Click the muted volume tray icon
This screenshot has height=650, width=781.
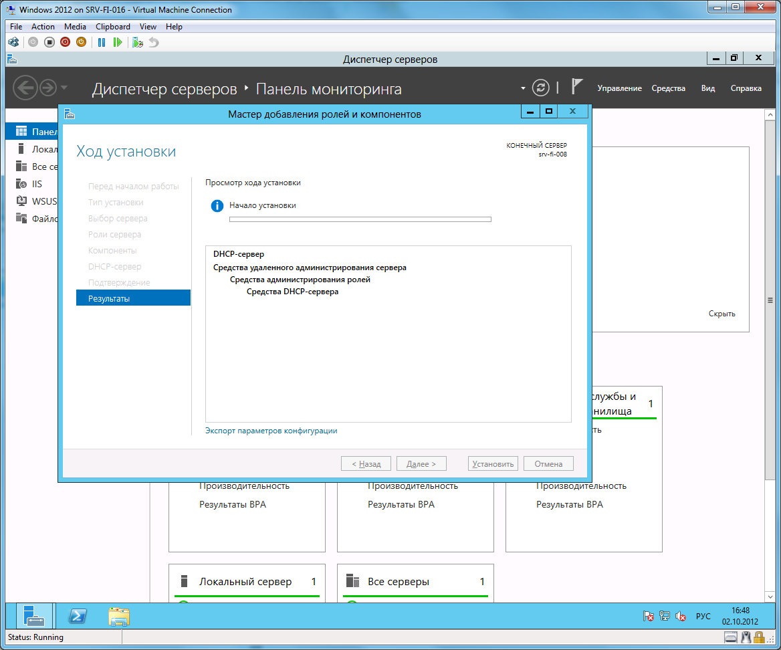point(681,616)
